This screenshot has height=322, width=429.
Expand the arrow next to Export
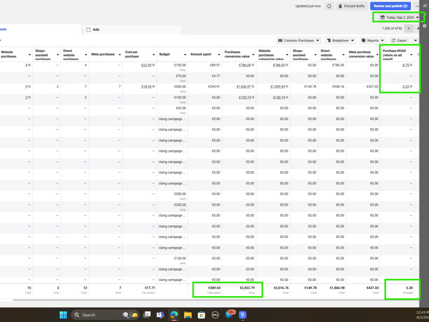[415, 40]
